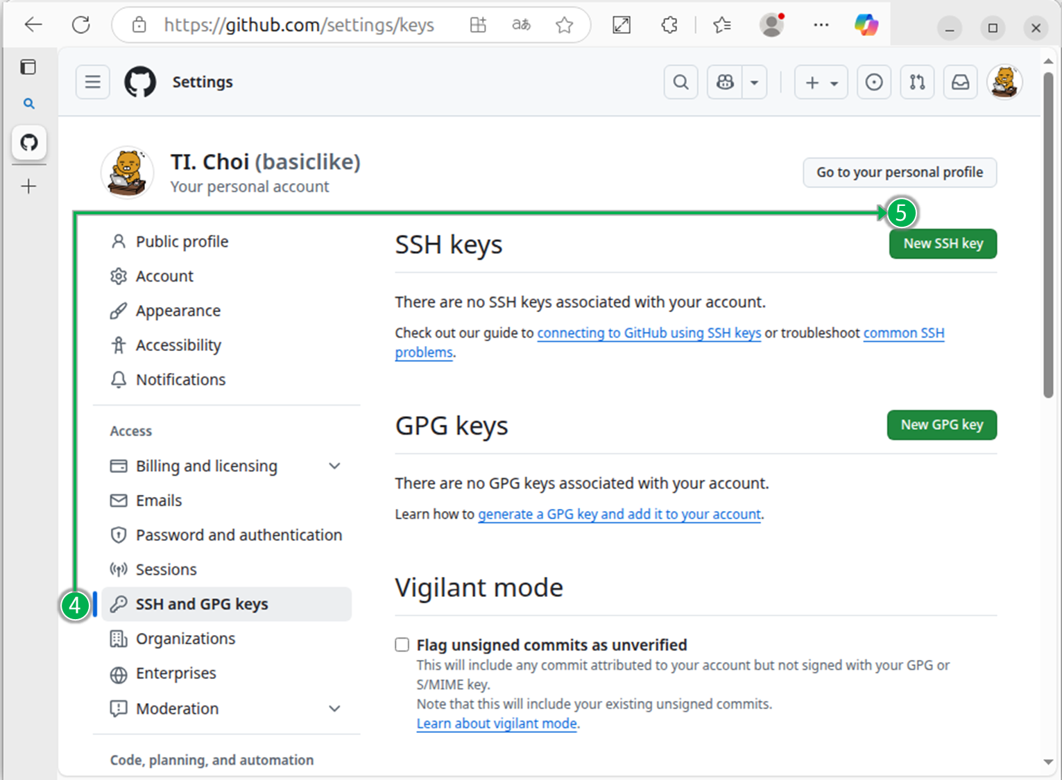Open generate a GPG key and add it link

[619, 514]
